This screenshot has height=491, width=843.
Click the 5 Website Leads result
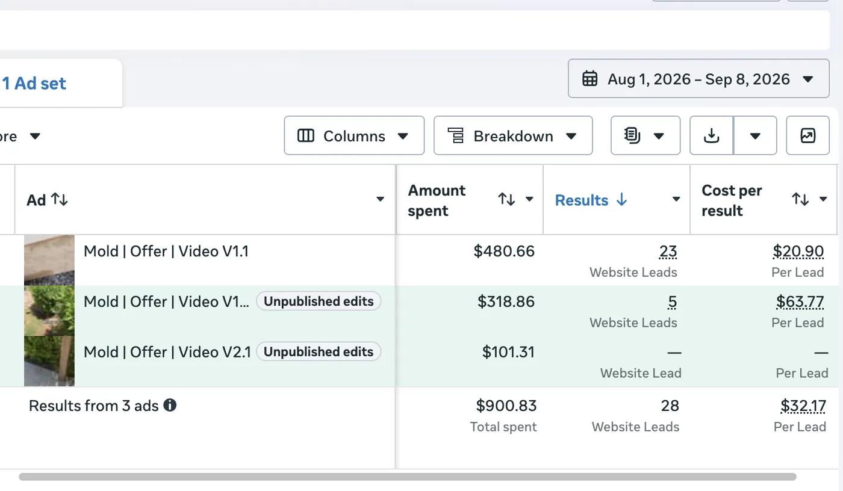pos(672,301)
